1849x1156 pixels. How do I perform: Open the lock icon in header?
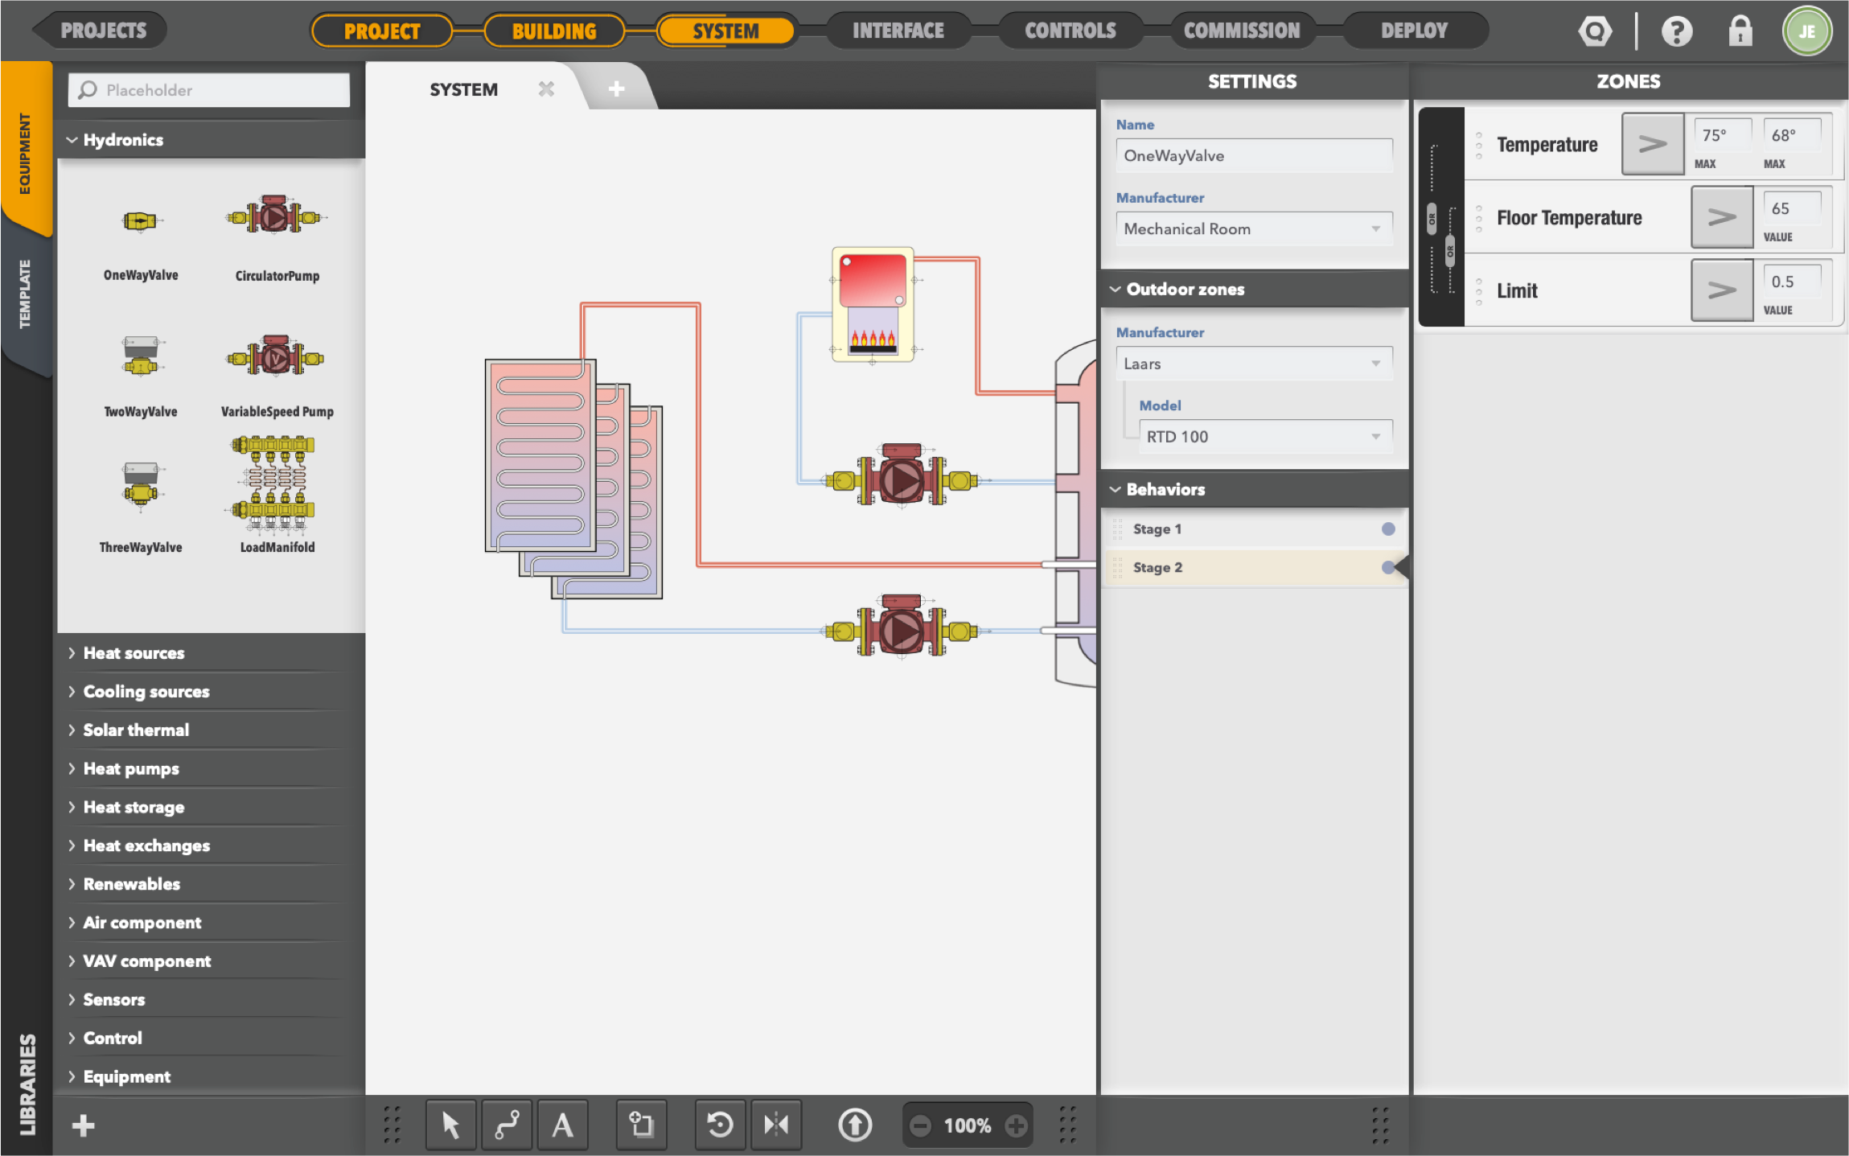point(1740,31)
